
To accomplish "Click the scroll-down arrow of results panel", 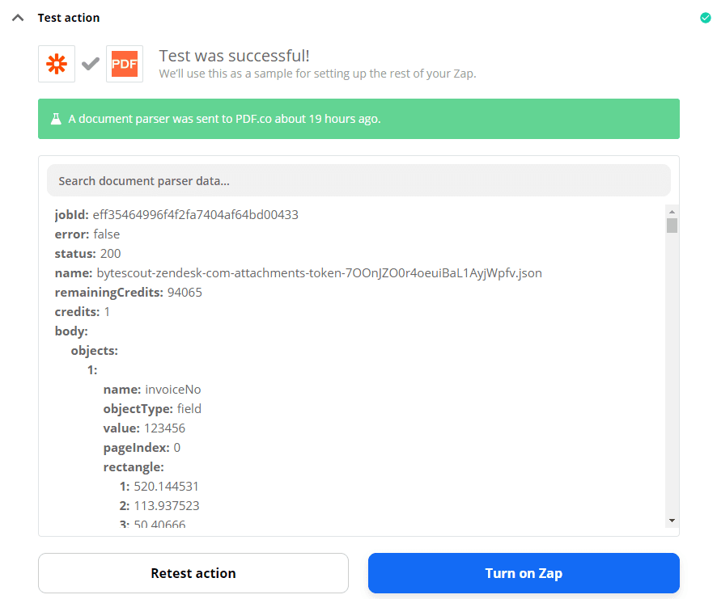I will point(672,521).
